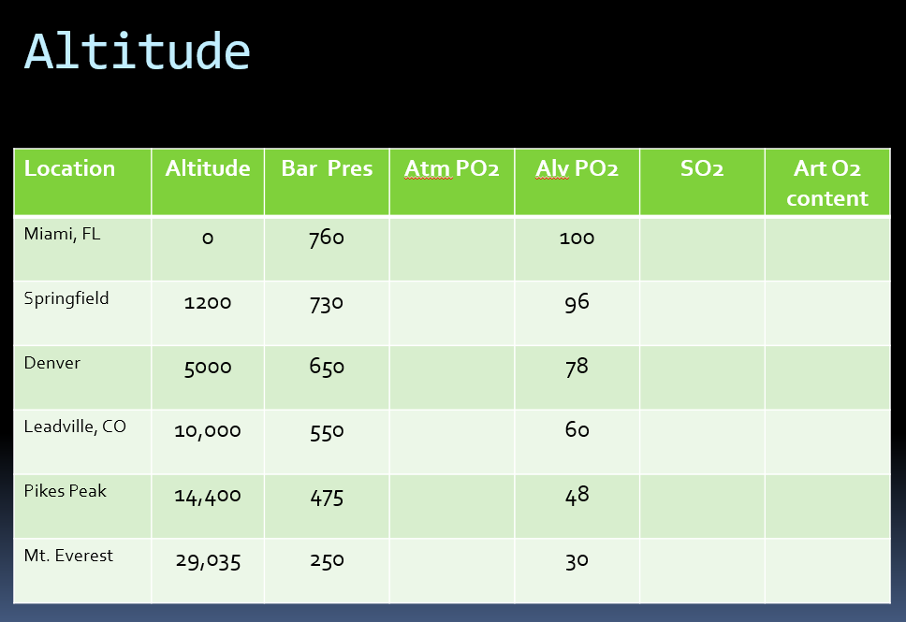Select the SO2 header cell
The height and width of the screenshot is (622, 906).
click(x=702, y=169)
